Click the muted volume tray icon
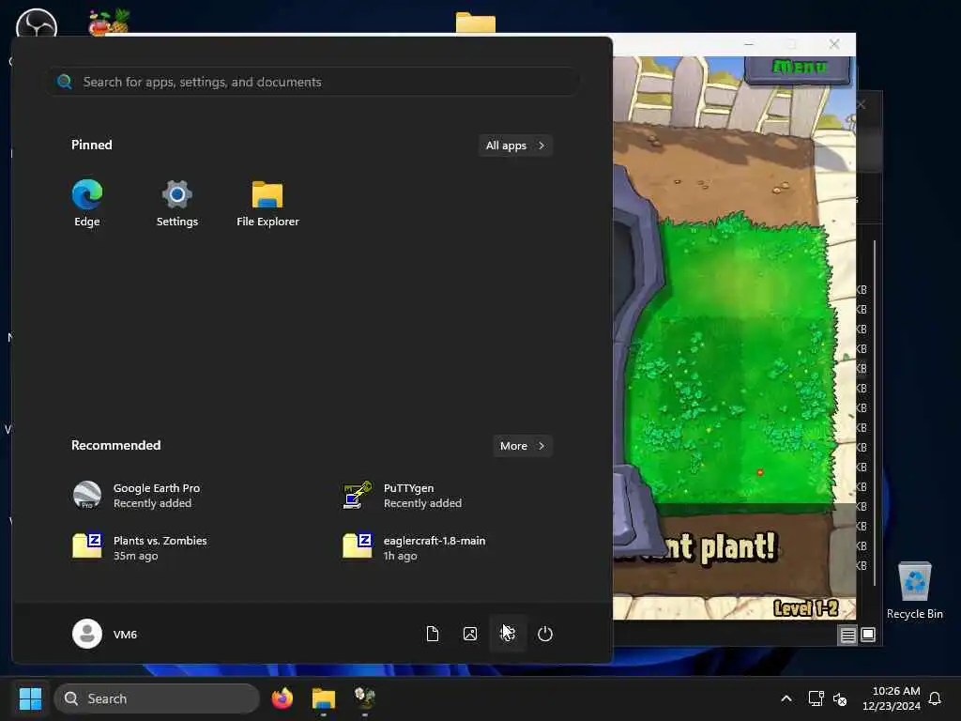 (840, 698)
